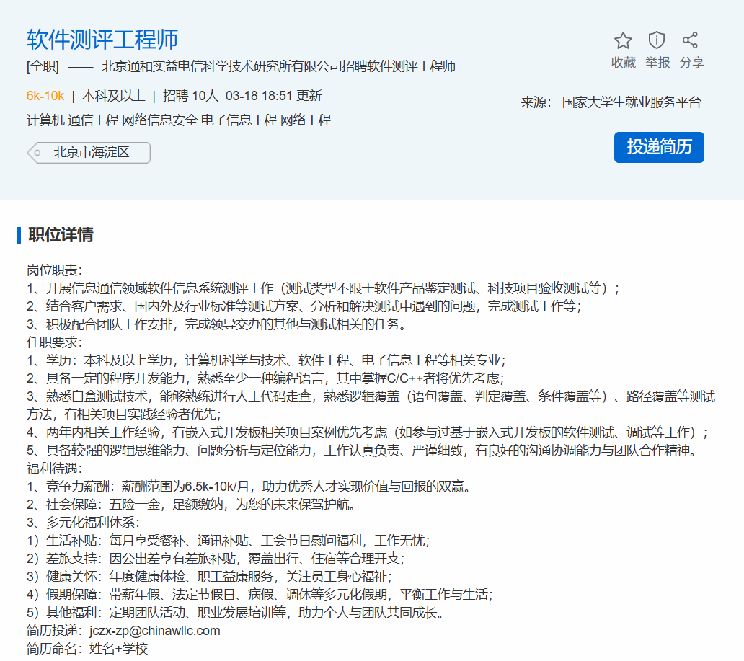The height and width of the screenshot is (661, 744).
Task: Open the 软件测评工程师 job title
Action: 102,39
